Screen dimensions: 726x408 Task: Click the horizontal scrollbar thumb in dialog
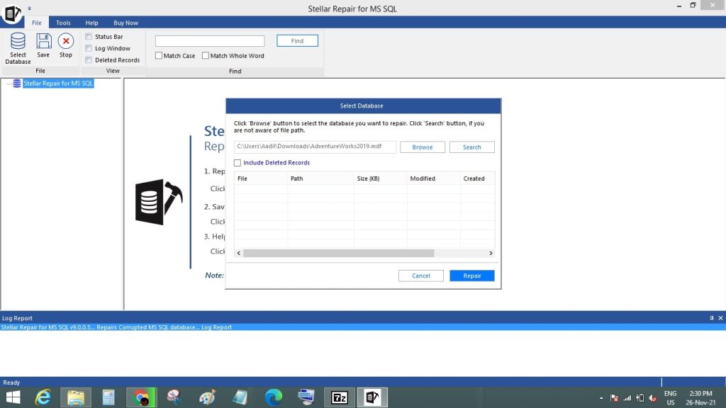click(339, 253)
